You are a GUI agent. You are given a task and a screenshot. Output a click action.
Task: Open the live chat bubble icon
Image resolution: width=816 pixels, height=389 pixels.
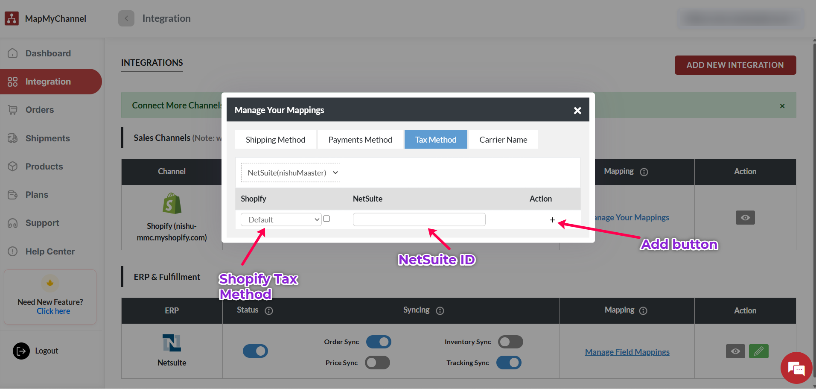tap(796, 368)
